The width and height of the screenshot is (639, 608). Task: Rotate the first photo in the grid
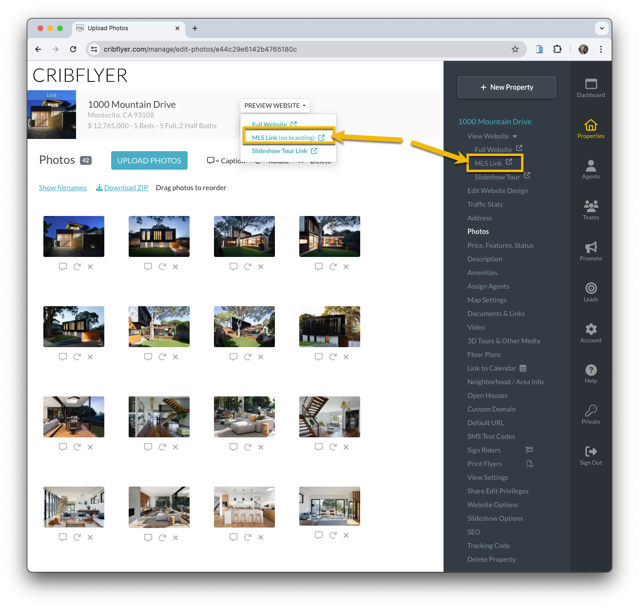(x=77, y=267)
